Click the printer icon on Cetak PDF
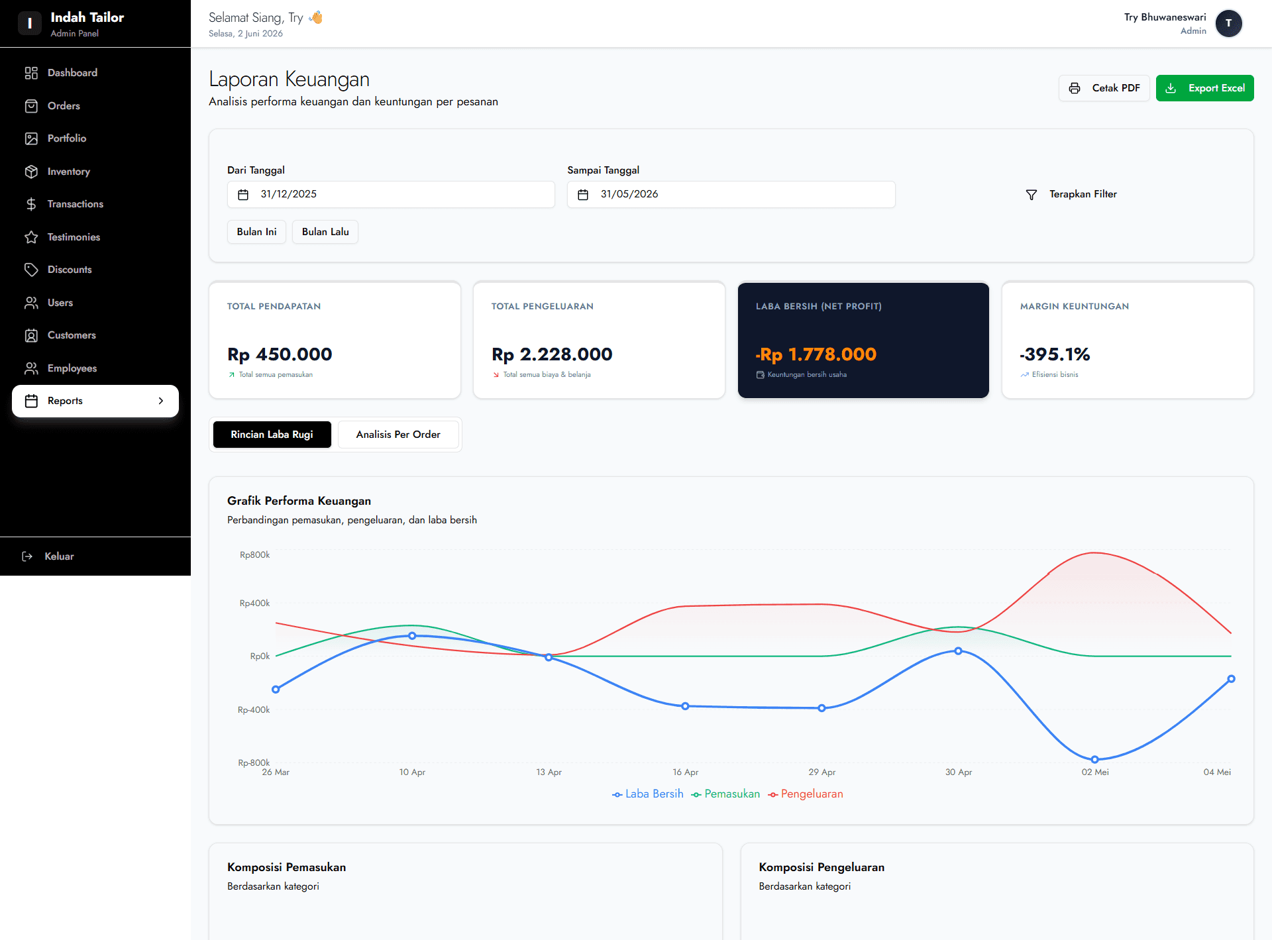 point(1075,88)
